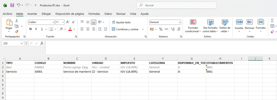Click the Insert function fx icon
This screenshot has height=100, width=277.
(42, 43)
